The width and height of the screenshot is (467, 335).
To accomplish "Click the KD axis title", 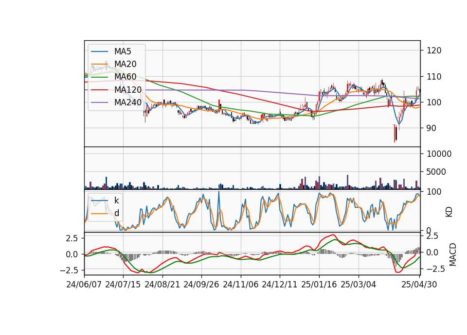I will click(449, 212).
